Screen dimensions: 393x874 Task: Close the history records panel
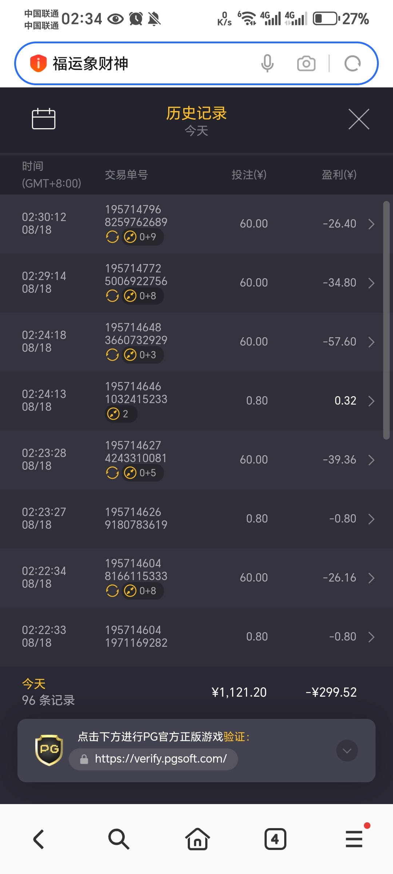[359, 119]
